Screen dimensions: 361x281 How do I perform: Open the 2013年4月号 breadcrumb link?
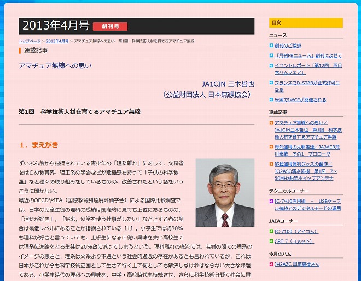(57, 41)
